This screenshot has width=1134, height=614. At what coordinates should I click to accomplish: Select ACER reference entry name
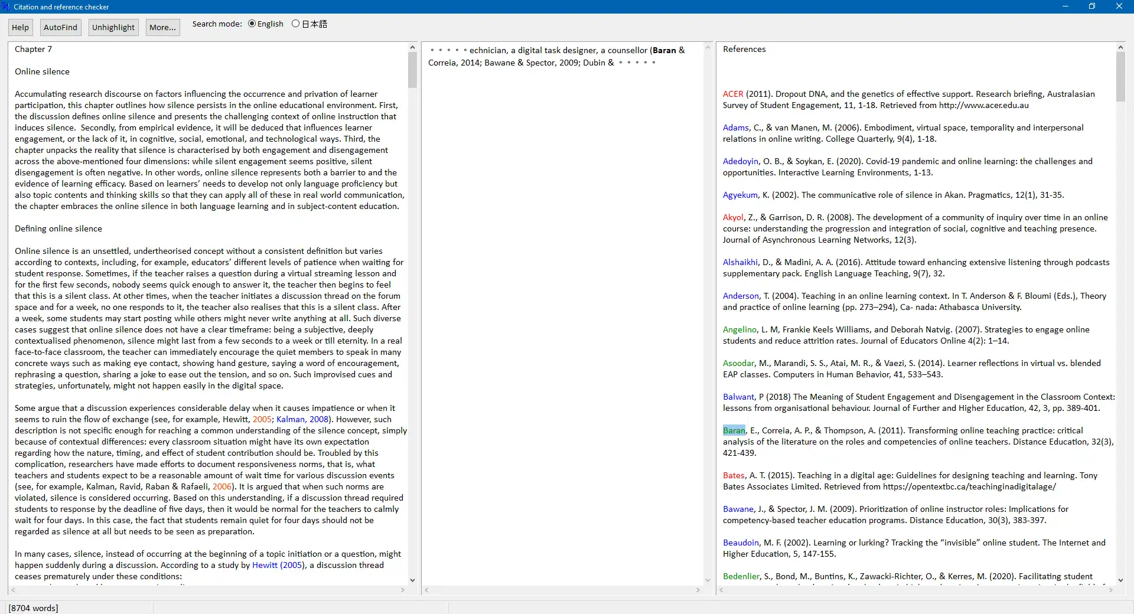tap(733, 94)
